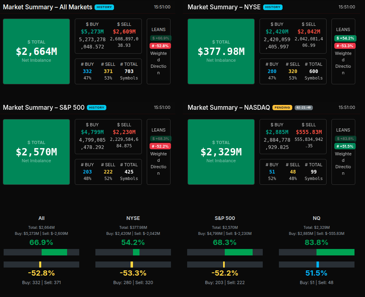The image size is (365, 297).
Task: Click the # -52.2% S&P 500 lean badge
Action: 160,146
